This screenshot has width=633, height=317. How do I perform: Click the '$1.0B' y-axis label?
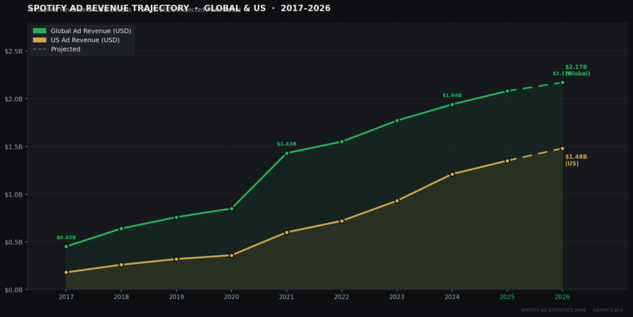coord(14,195)
